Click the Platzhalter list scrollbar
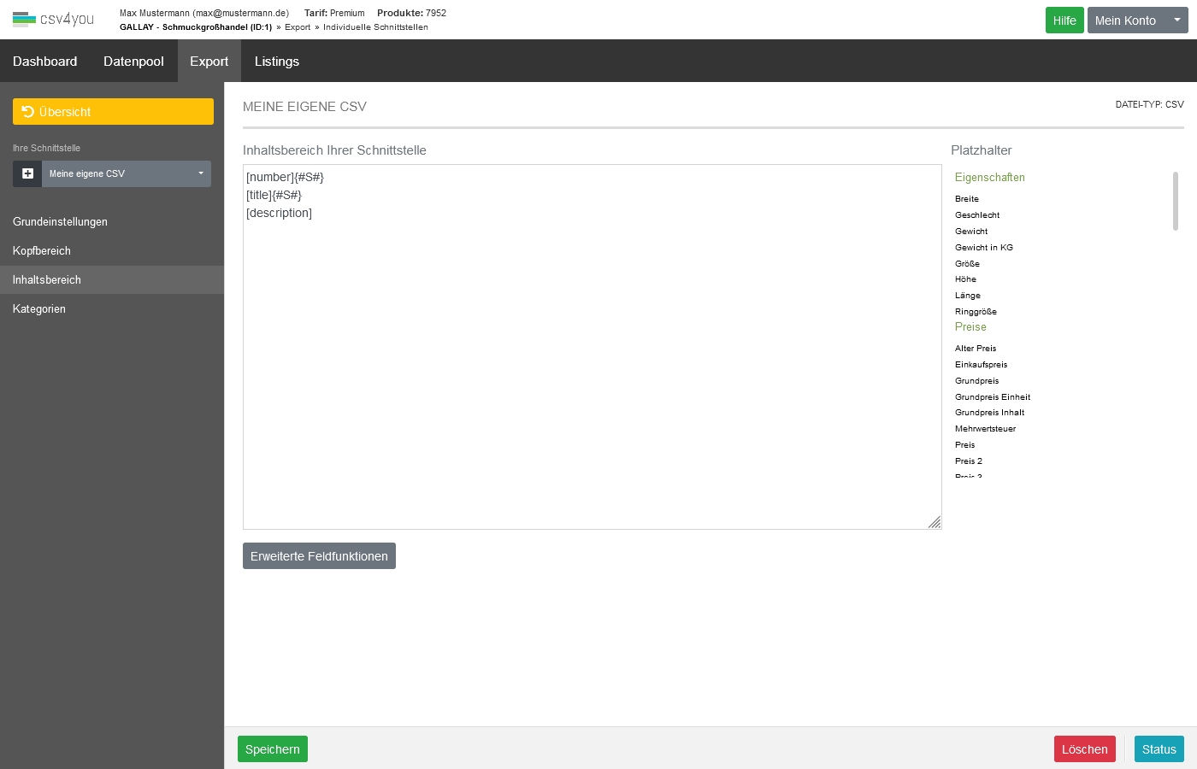1197x769 pixels. [1176, 201]
